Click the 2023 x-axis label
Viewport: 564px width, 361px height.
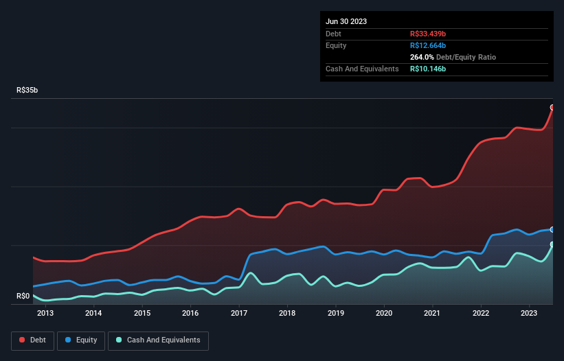(x=529, y=313)
